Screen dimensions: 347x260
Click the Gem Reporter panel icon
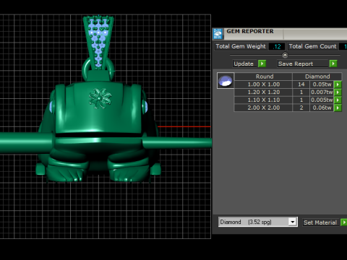(218, 34)
